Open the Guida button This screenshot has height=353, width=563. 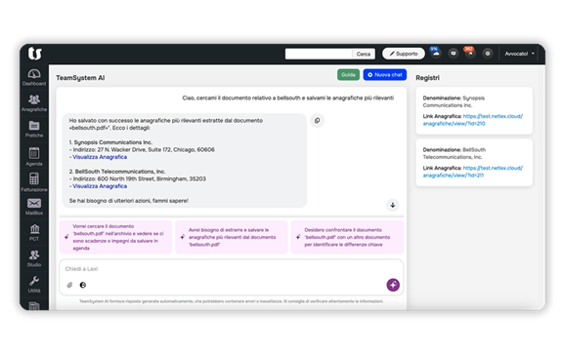(348, 74)
